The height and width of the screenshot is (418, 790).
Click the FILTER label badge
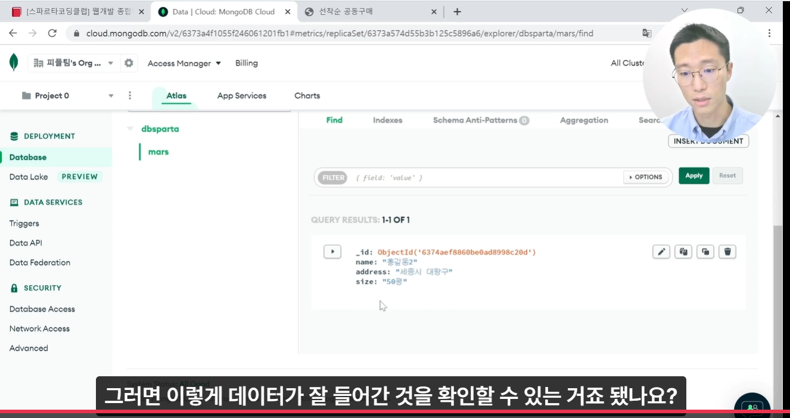pyautogui.click(x=333, y=178)
